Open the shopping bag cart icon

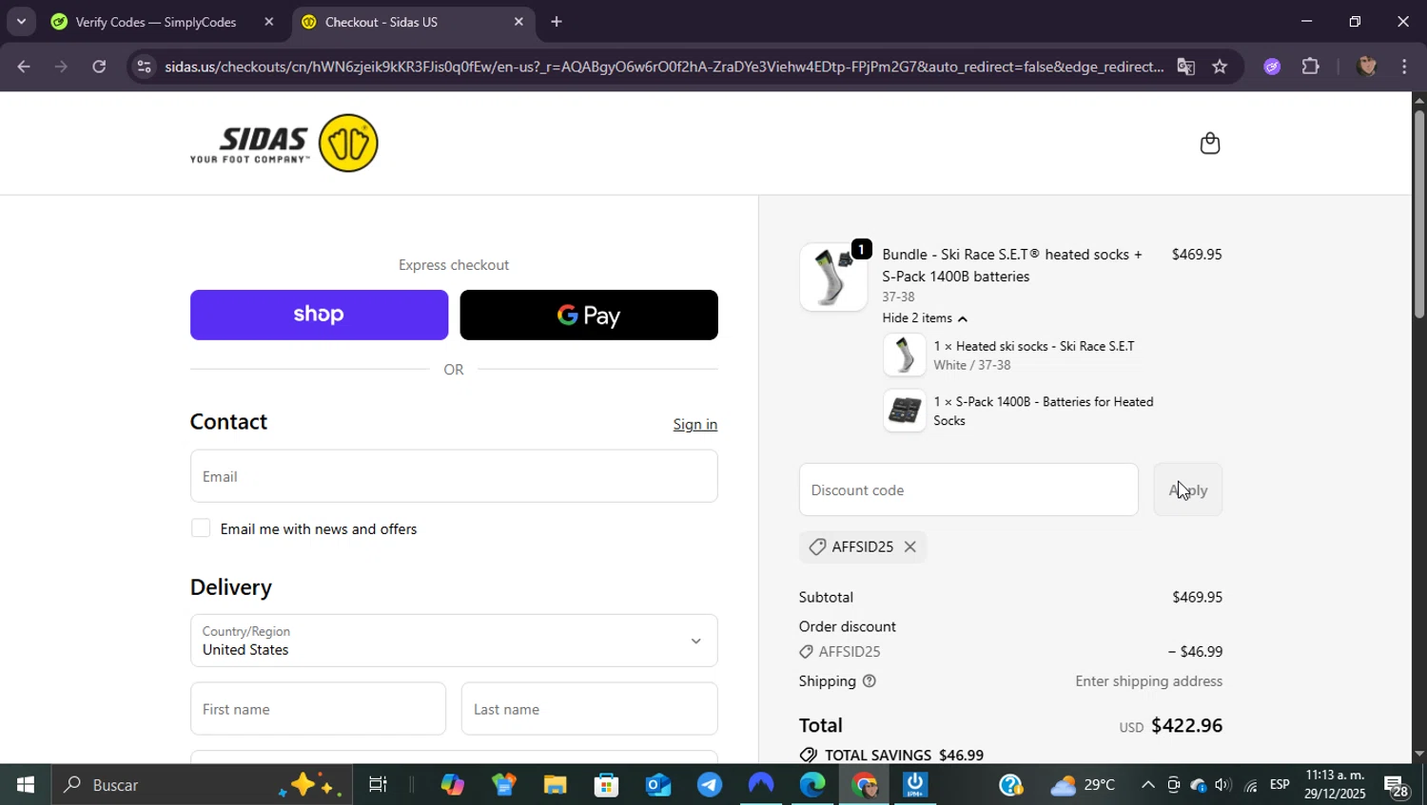(1209, 144)
